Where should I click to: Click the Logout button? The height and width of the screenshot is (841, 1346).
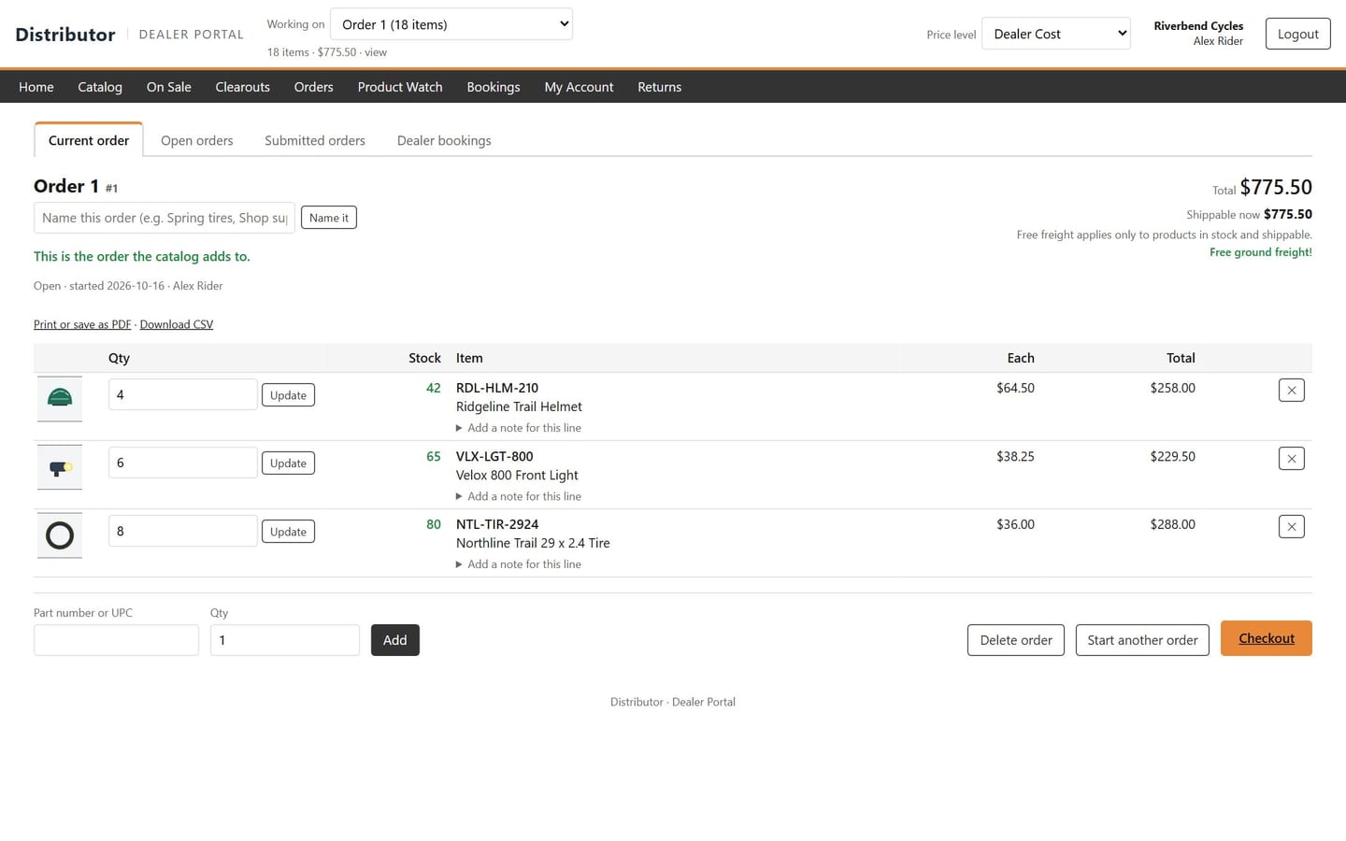[x=1297, y=34]
